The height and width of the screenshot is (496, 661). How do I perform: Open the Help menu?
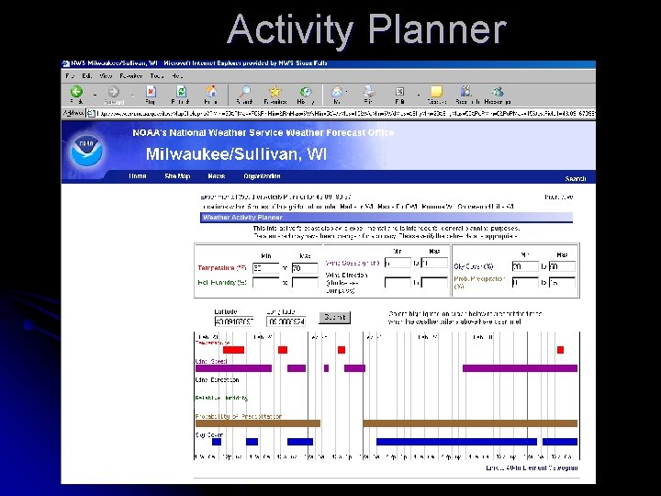point(176,76)
